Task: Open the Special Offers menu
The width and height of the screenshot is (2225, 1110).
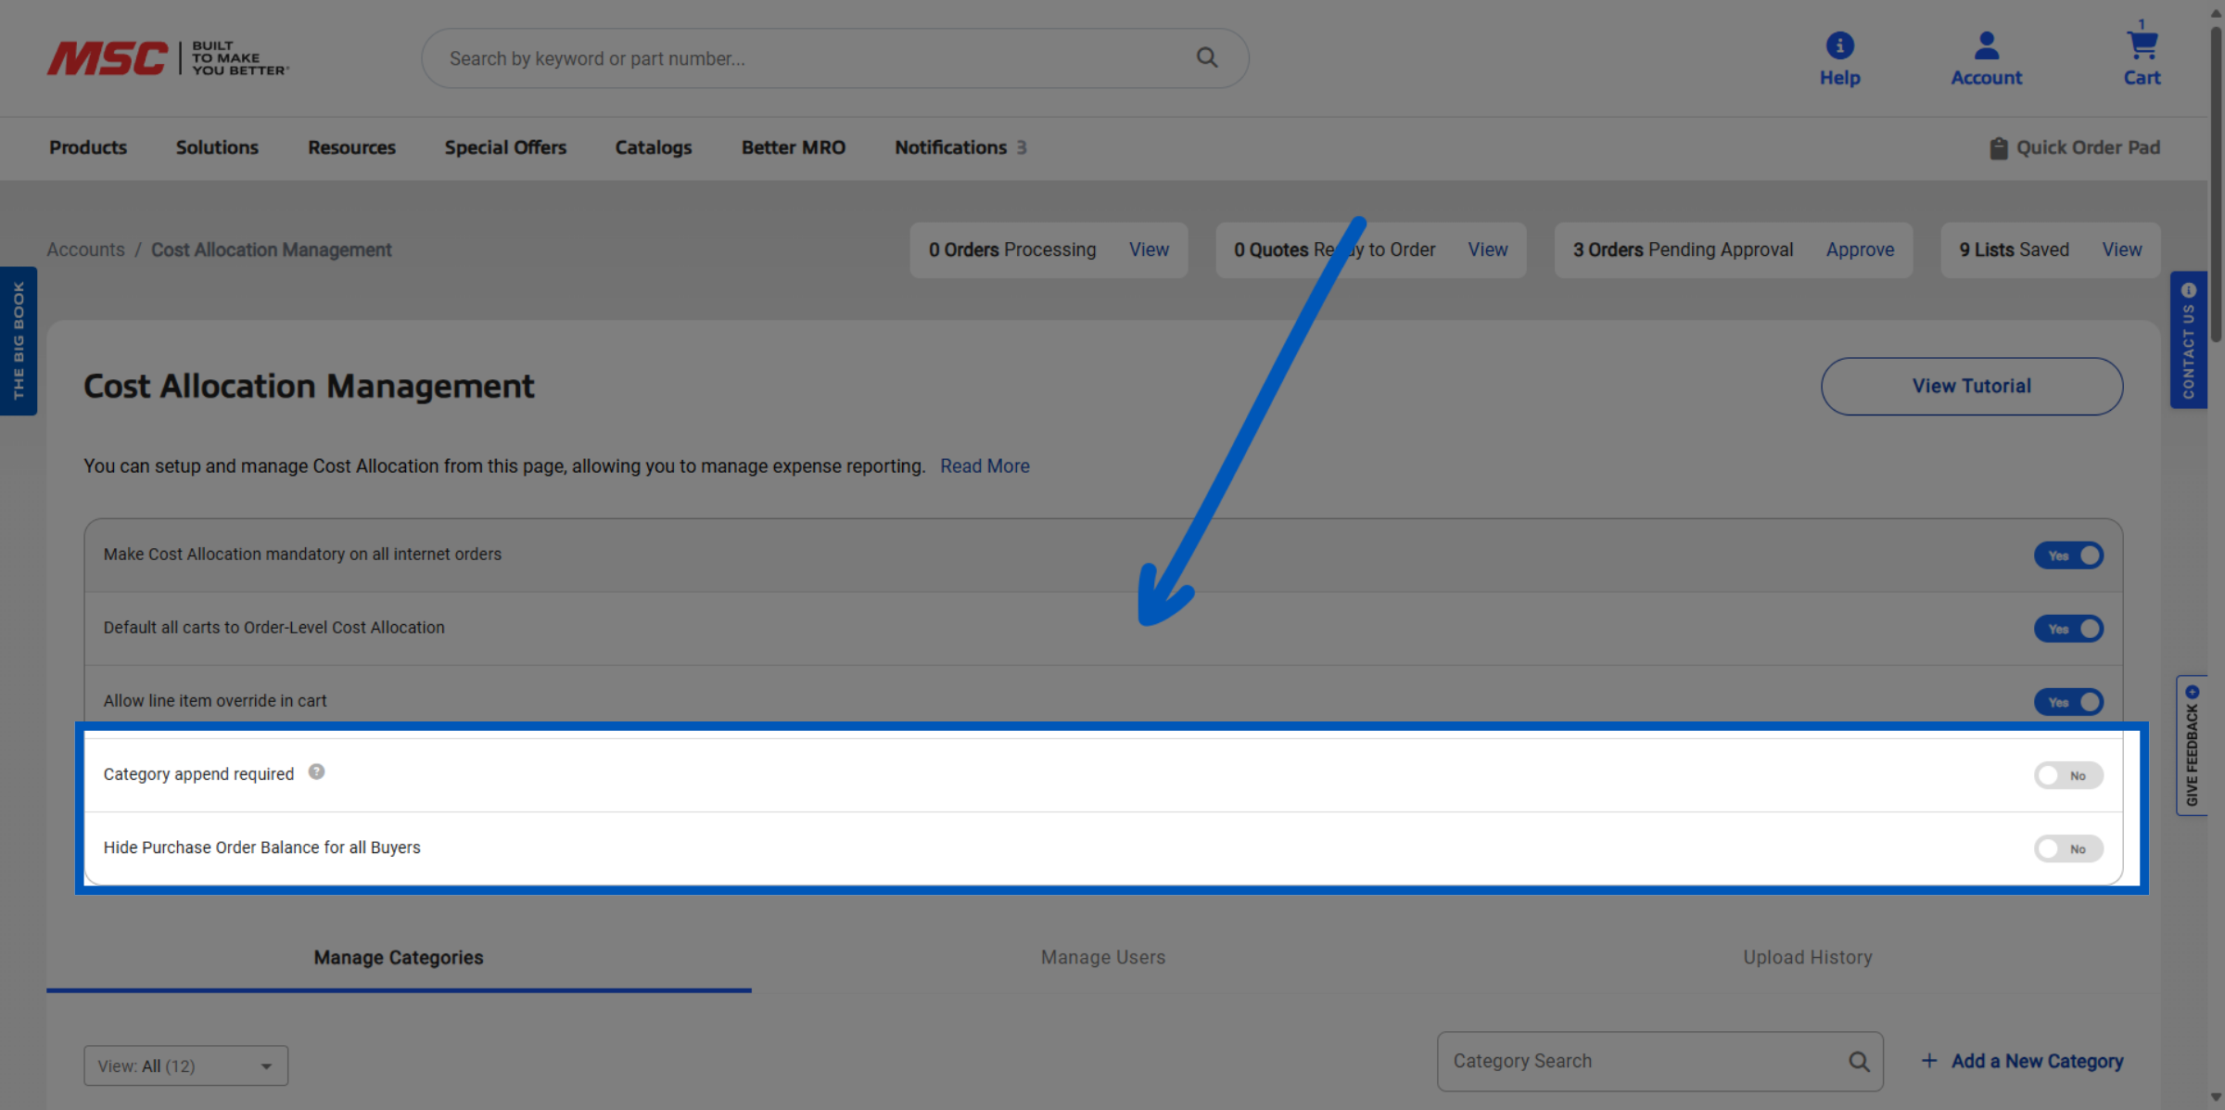Action: (505, 147)
